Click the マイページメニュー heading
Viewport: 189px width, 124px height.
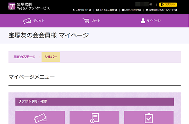[32, 77]
